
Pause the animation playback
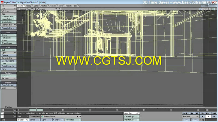click(208, 117)
